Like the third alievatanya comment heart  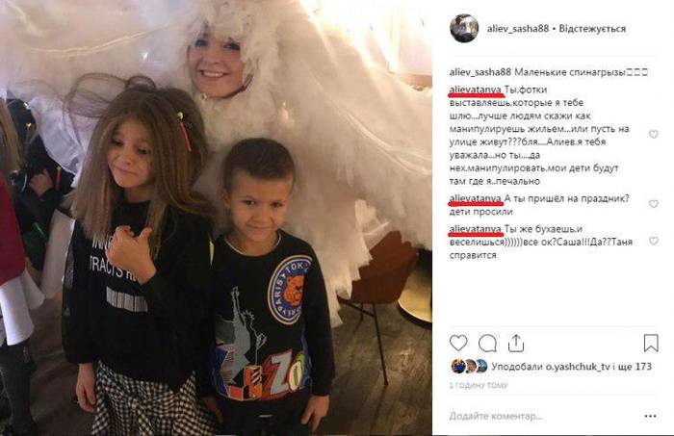pyautogui.click(x=654, y=241)
